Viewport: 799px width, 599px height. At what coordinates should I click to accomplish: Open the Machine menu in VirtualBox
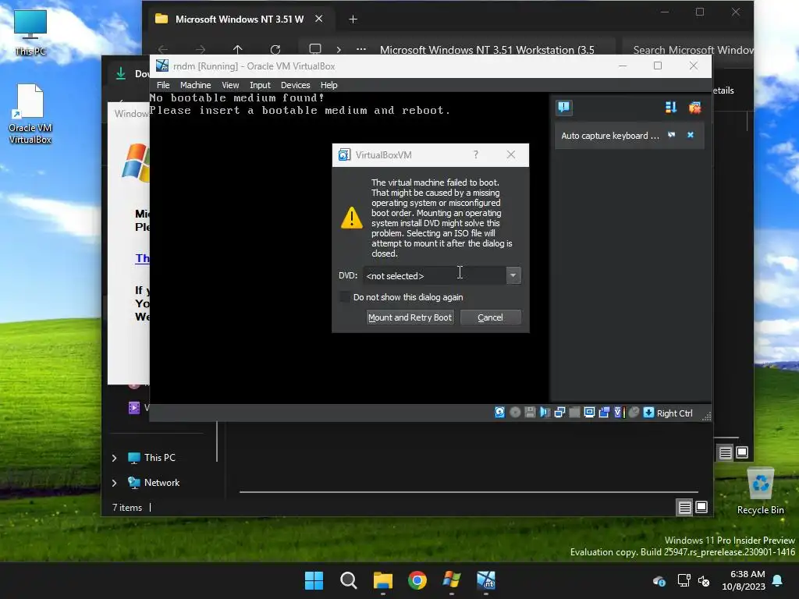195,85
